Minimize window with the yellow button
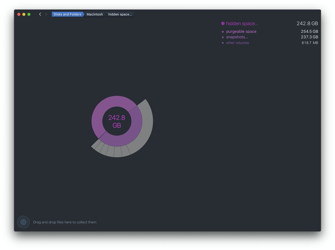Image resolution: width=335 pixels, height=250 pixels. coord(24,14)
